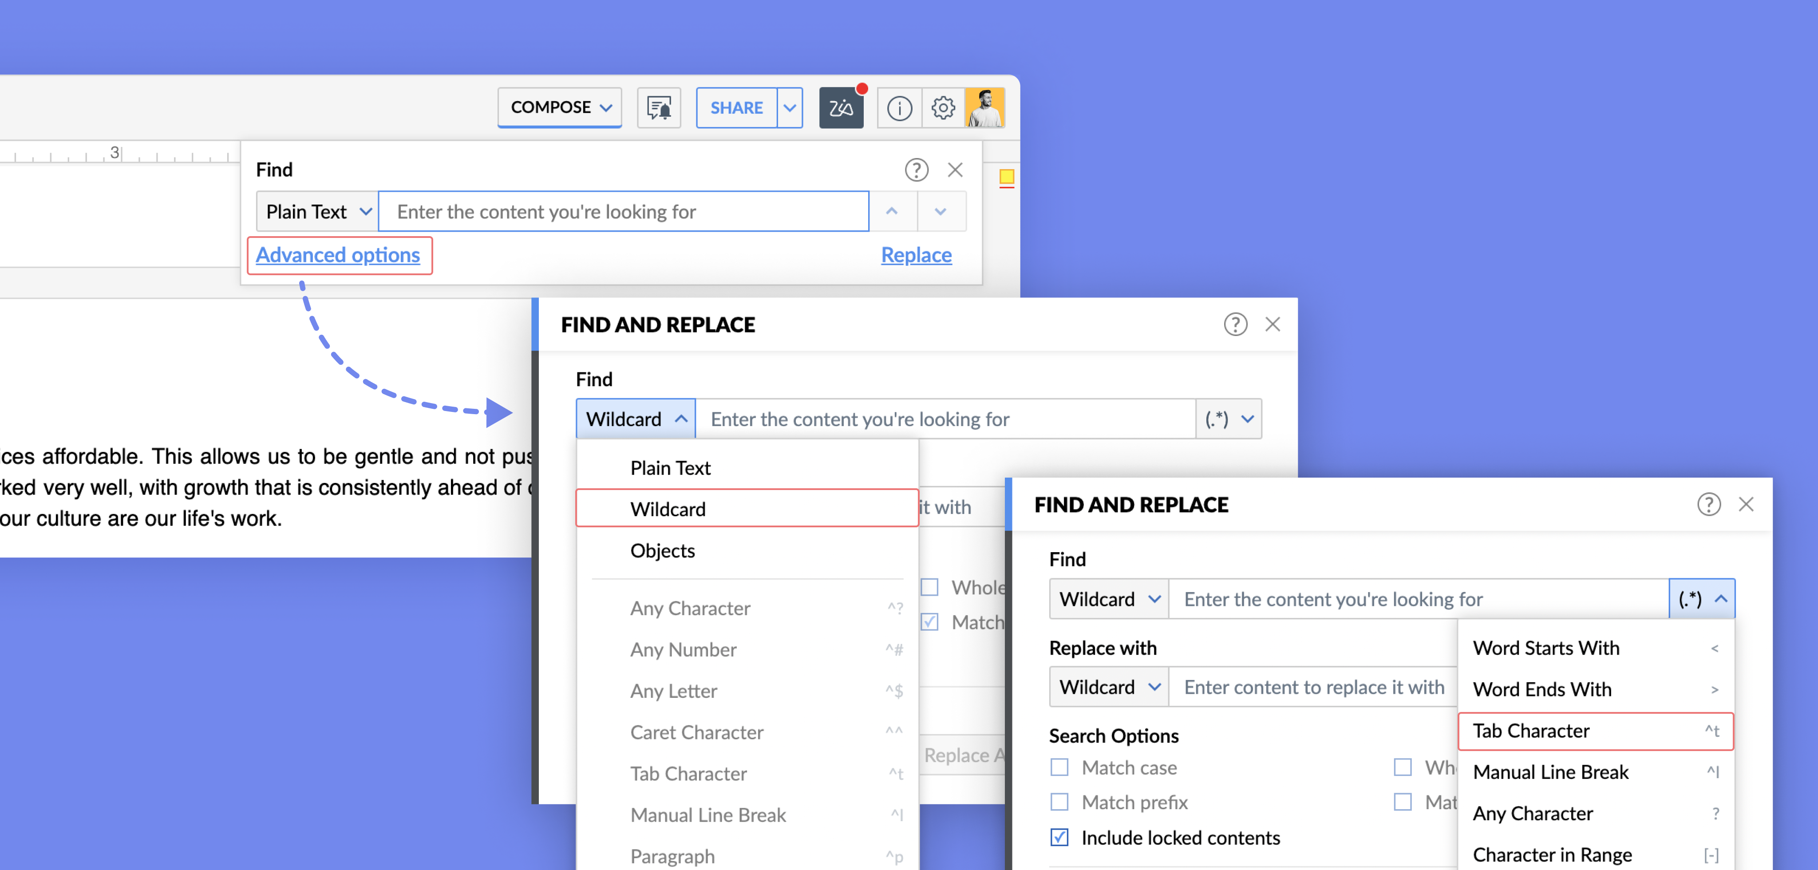Choose Manual Line Break in middle list

click(x=747, y=815)
